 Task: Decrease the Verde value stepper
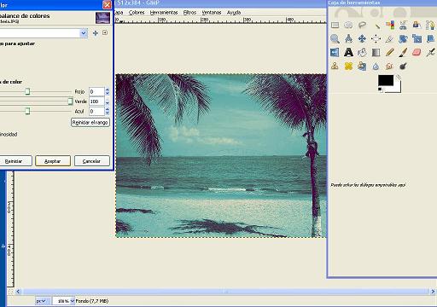pos(108,103)
